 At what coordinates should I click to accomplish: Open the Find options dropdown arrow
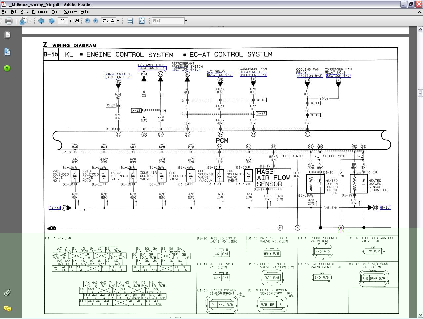pos(186,21)
